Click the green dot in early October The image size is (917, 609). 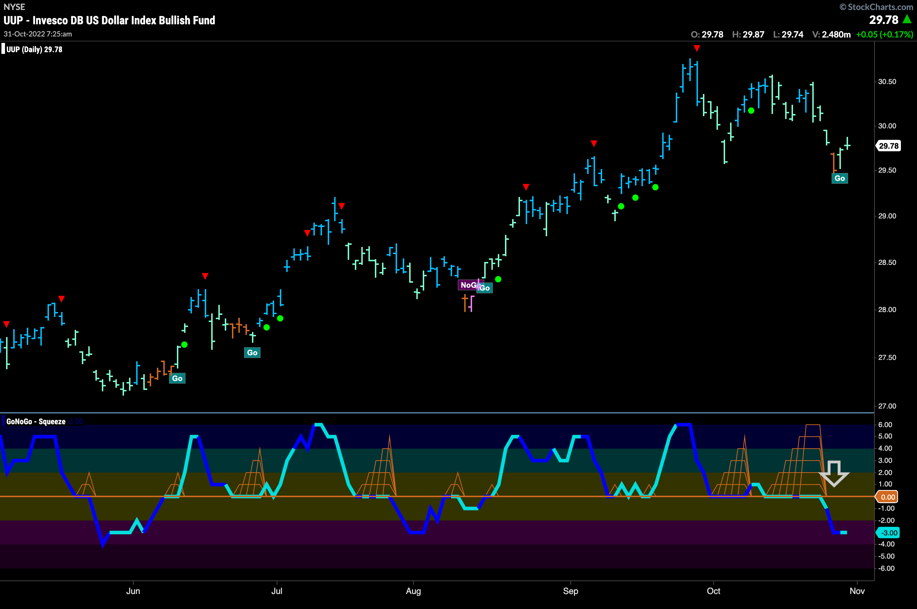[751, 111]
